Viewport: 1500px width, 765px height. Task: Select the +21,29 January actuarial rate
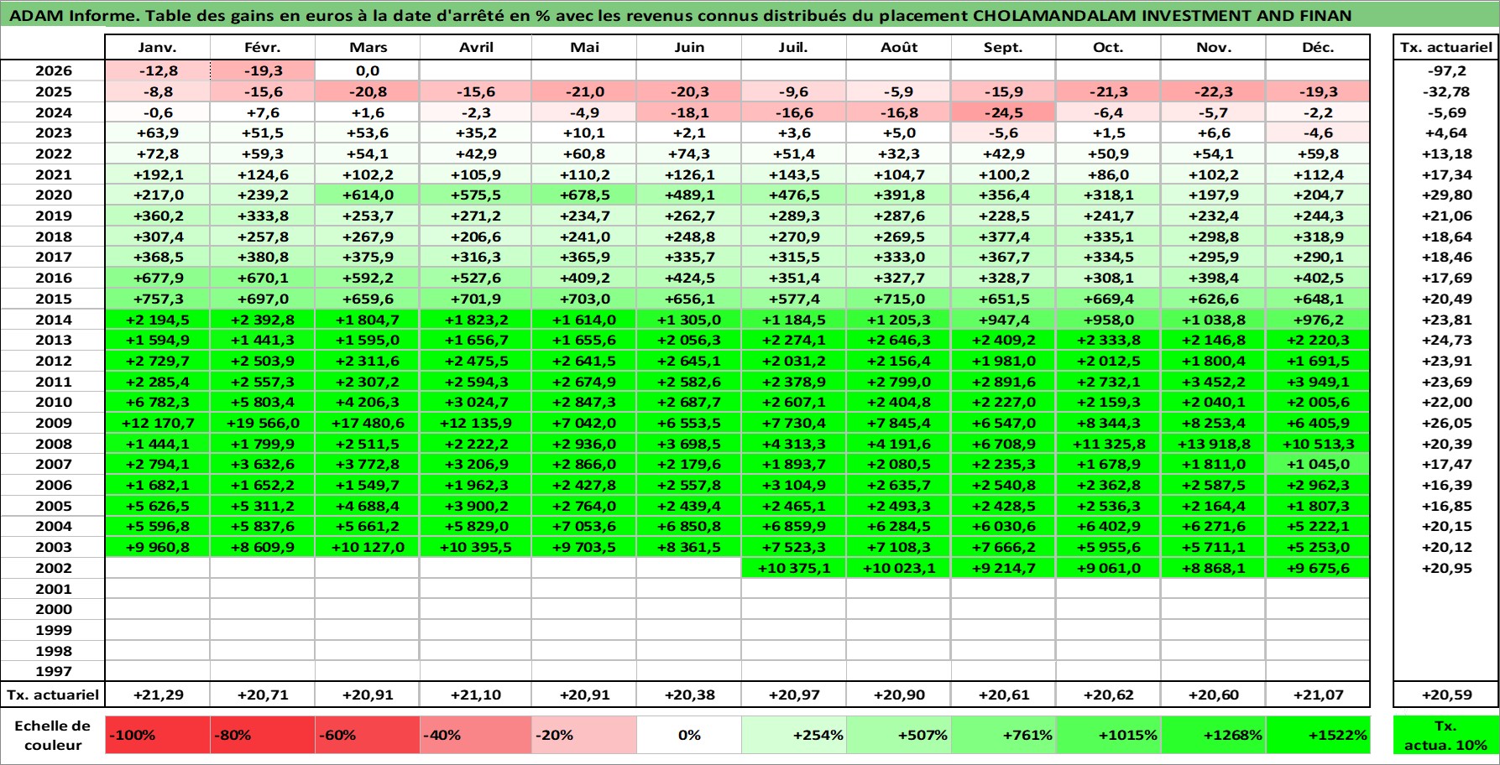[158, 695]
